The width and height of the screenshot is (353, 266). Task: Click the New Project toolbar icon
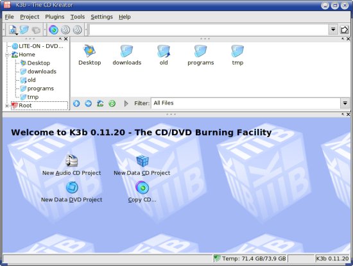[13, 29]
